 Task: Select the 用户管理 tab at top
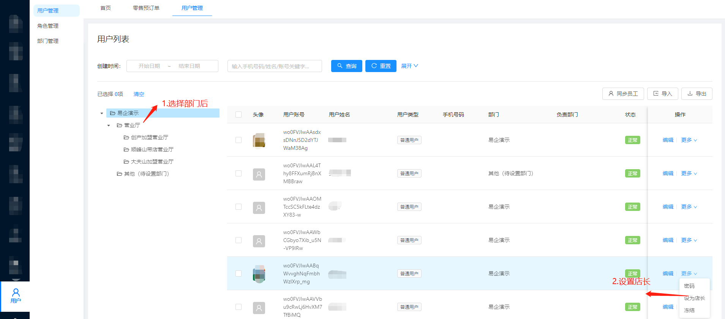tap(192, 8)
